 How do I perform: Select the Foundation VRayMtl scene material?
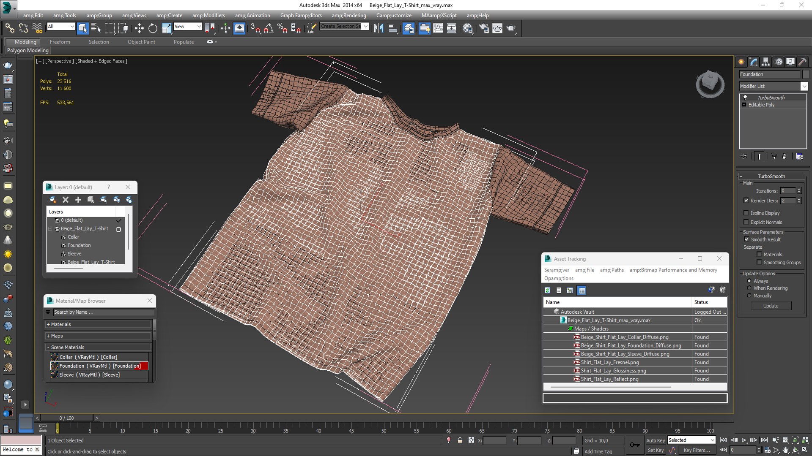[x=100, y=366]
